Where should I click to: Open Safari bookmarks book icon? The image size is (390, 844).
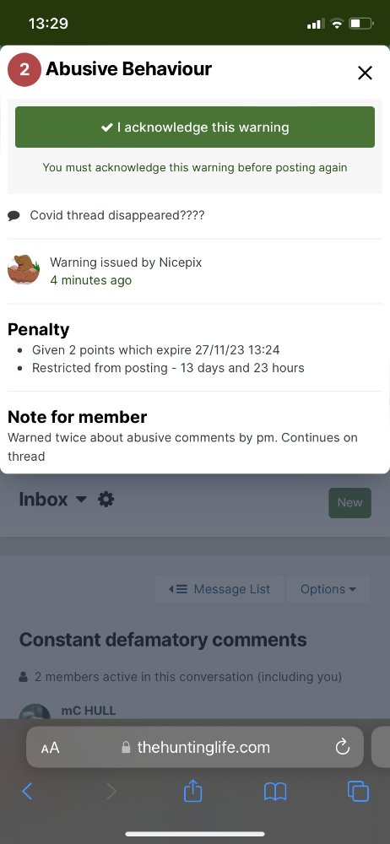click(275, 792)
